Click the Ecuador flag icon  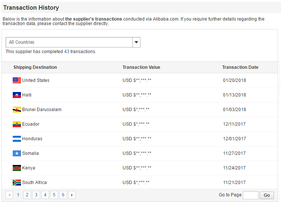point(16,124)
